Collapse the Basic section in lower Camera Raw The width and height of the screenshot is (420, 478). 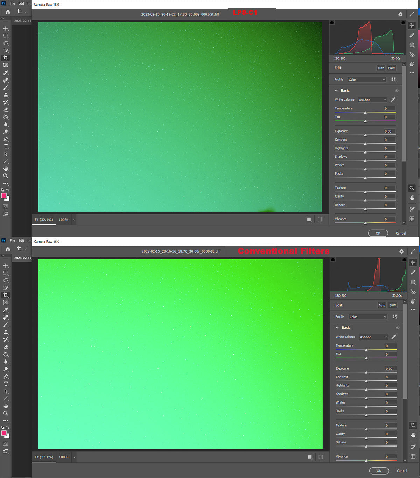(337, 328)
